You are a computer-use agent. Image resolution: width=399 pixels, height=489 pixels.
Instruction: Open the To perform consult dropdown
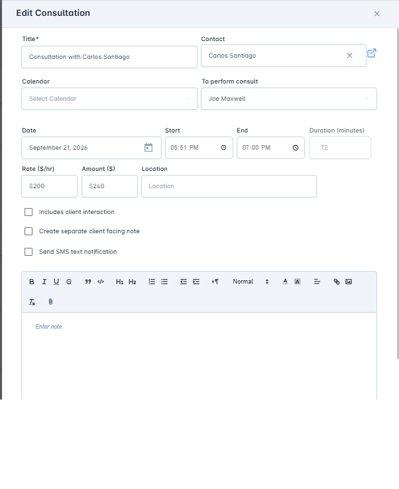click(289, 99)
